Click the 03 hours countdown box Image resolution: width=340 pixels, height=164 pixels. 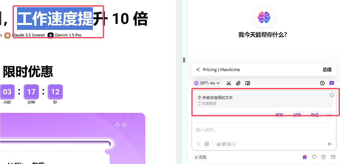tap(7, 92)
